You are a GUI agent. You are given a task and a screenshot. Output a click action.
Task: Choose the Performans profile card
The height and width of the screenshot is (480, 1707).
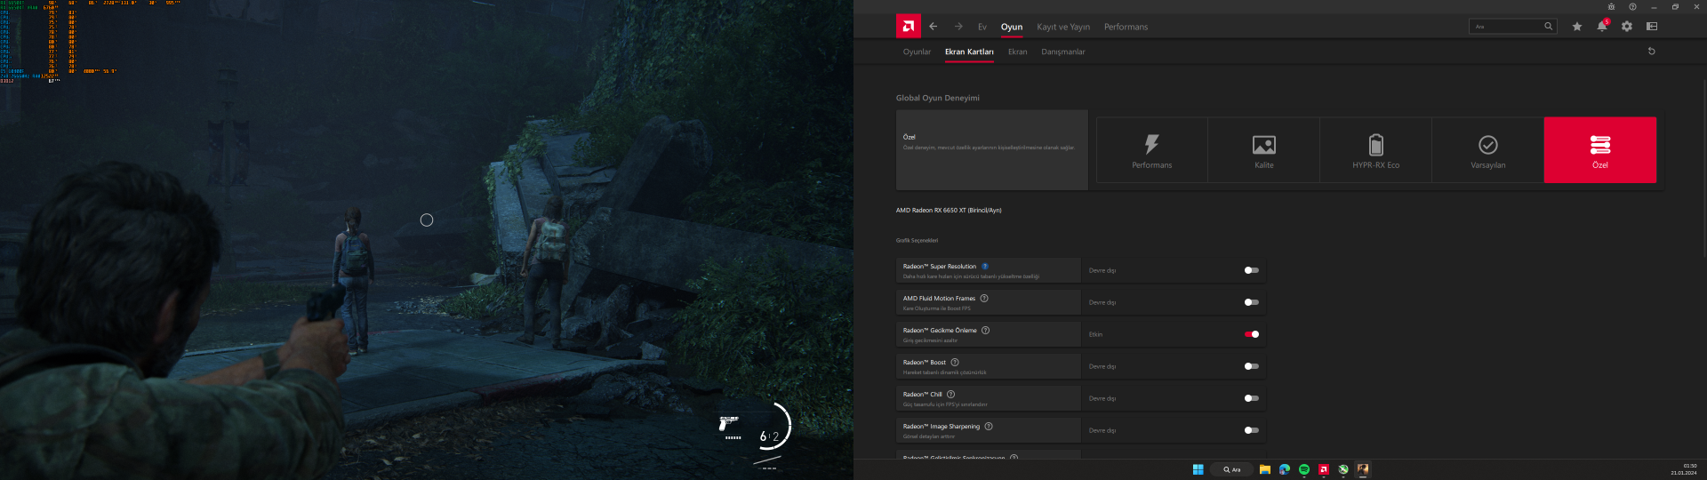1152,150
